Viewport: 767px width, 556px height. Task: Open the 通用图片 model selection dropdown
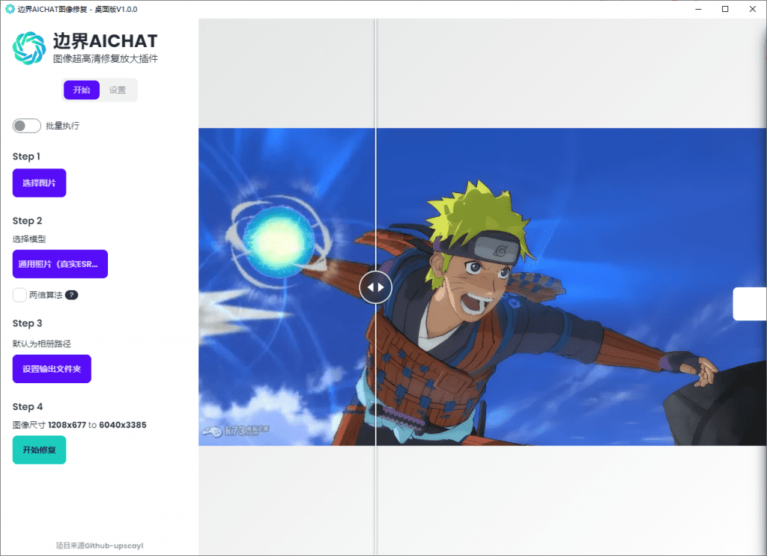[60, 263]
